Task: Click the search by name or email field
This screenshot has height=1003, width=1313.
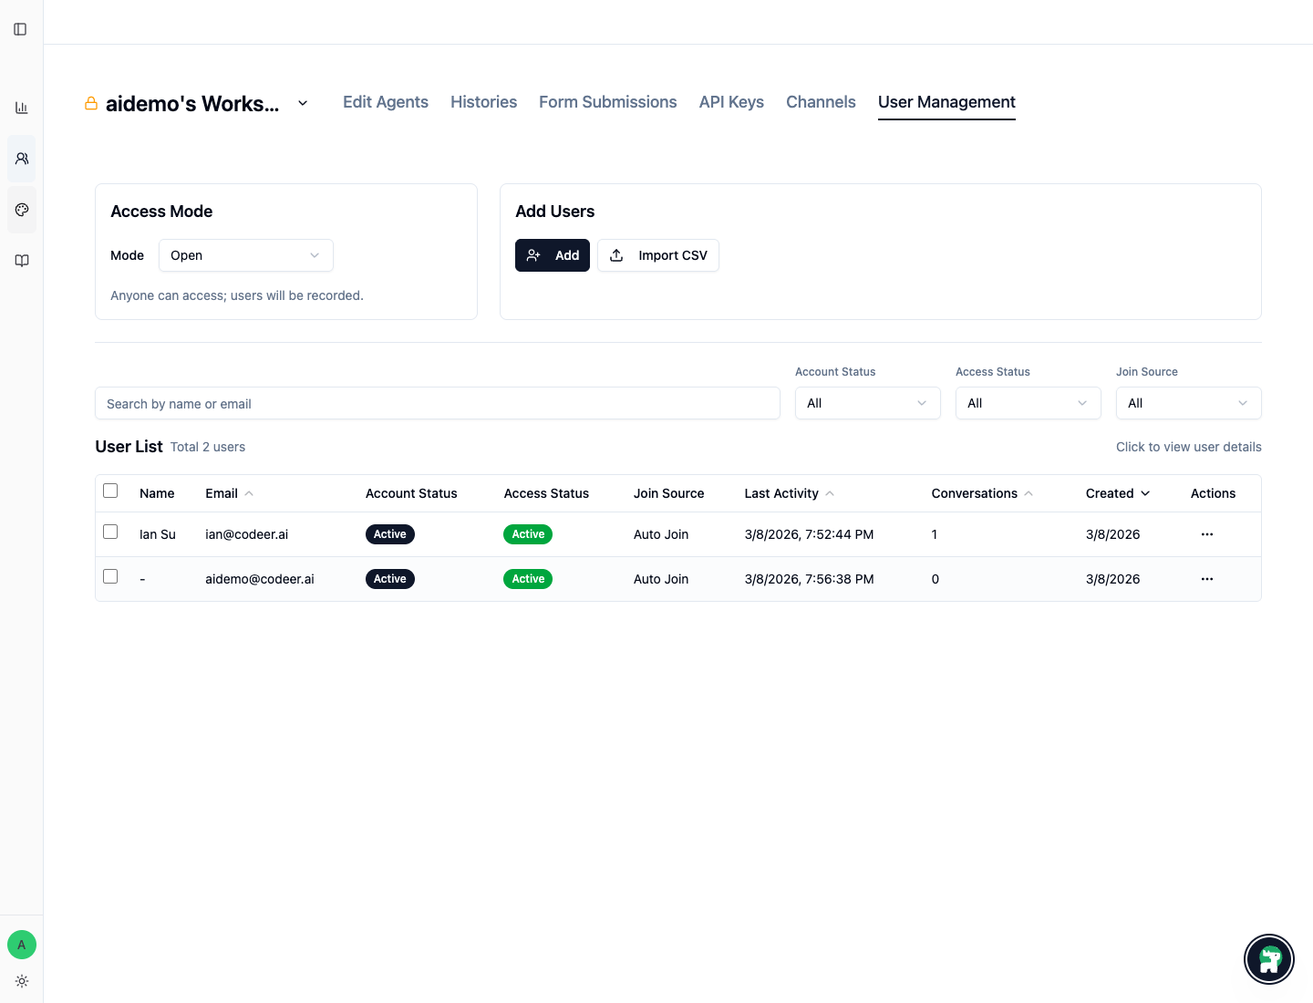Action: [x=438, y=403]
